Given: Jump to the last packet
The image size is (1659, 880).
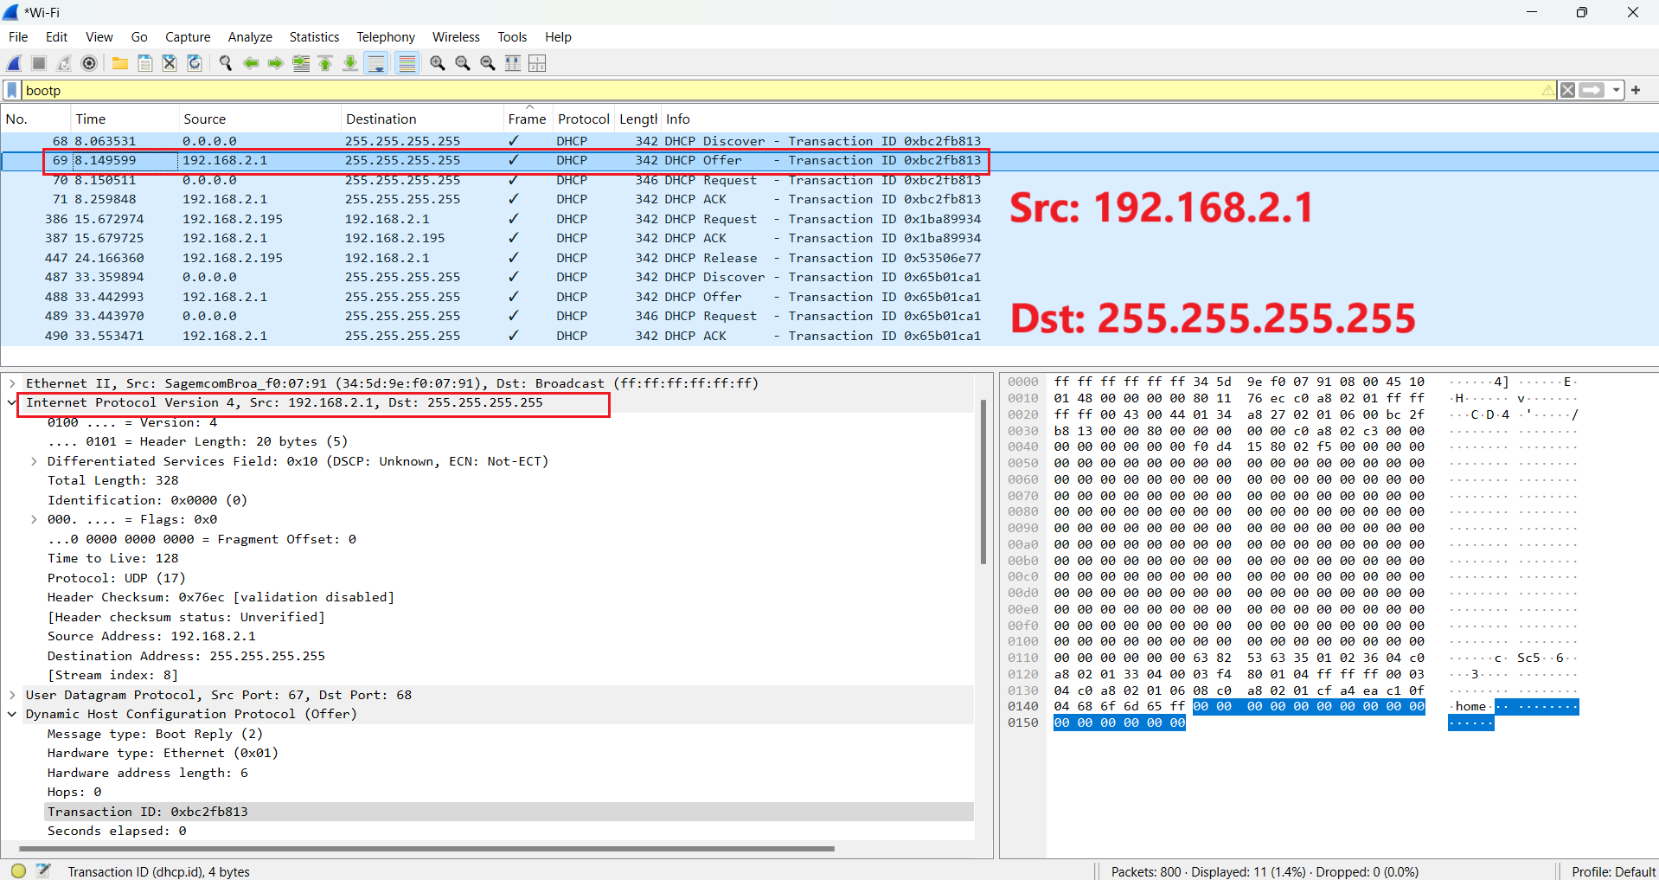Looking at the screenshot, I should [x=350, y=63].
